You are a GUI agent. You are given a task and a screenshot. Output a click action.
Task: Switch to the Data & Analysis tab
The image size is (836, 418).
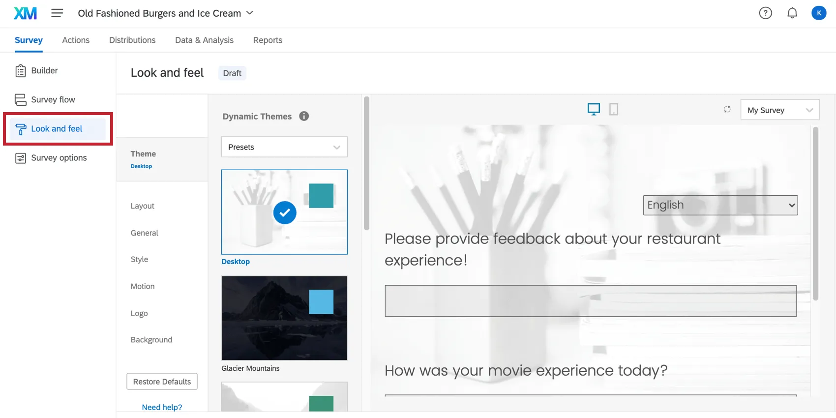(x=204, y=40)
